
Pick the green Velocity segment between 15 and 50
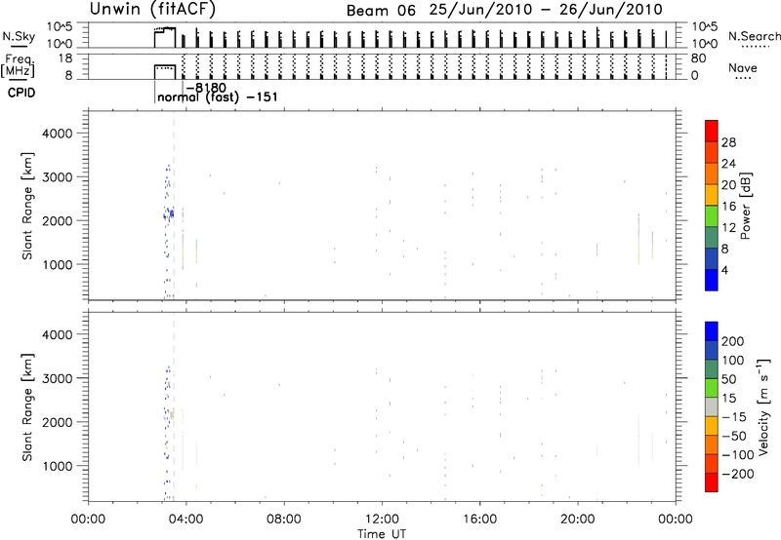(712, 388)
